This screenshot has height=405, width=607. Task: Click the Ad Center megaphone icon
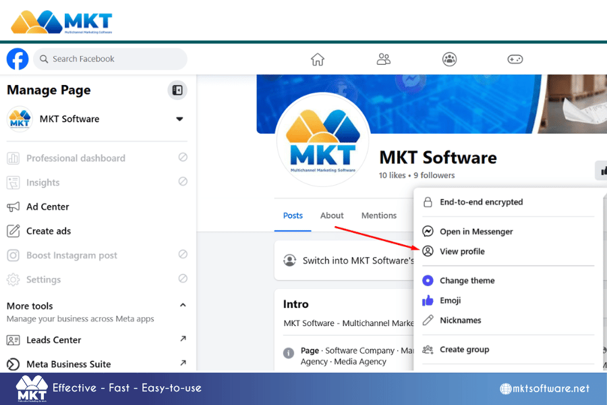13,207
